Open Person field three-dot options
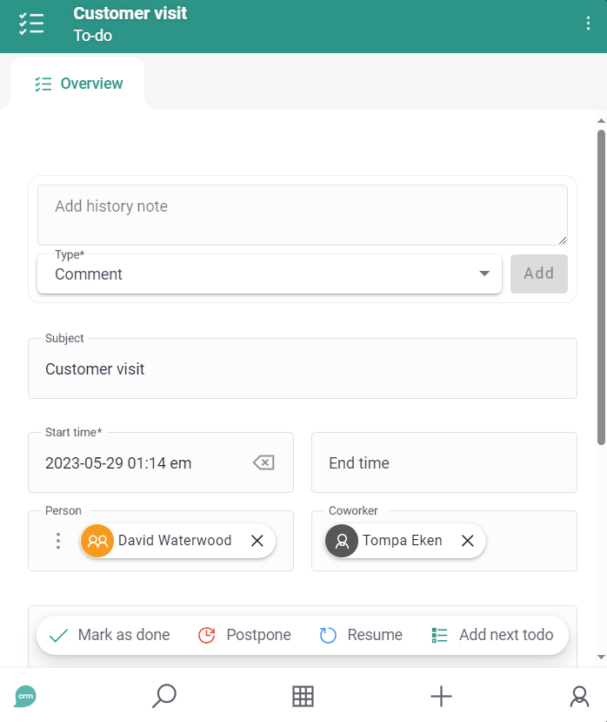Image resolution: width=607 pixels, height=722 pixels. pos(58,541)
